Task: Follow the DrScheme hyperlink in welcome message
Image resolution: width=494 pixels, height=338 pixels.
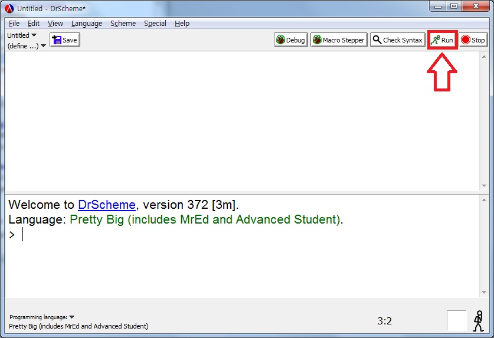Action: [x=107, y=205]
